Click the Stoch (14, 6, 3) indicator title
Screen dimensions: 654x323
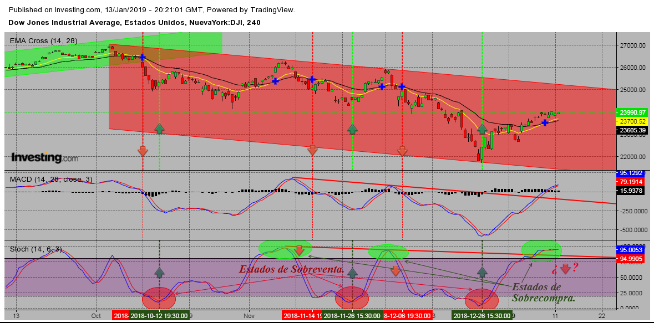(36, 249)
